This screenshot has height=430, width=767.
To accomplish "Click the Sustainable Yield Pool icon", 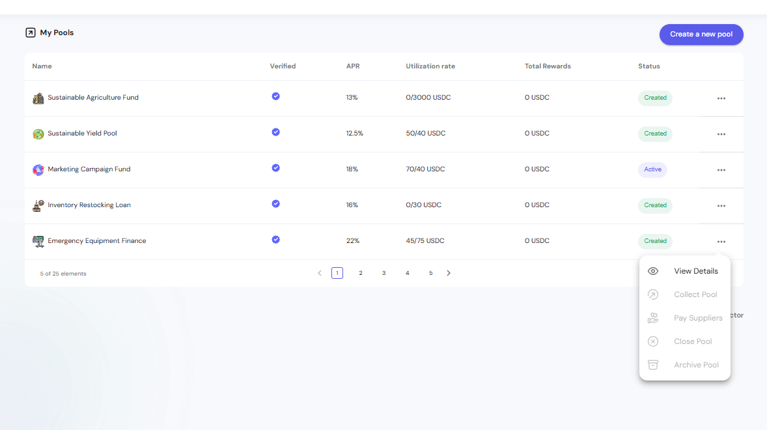I will [x=38, y=134].
